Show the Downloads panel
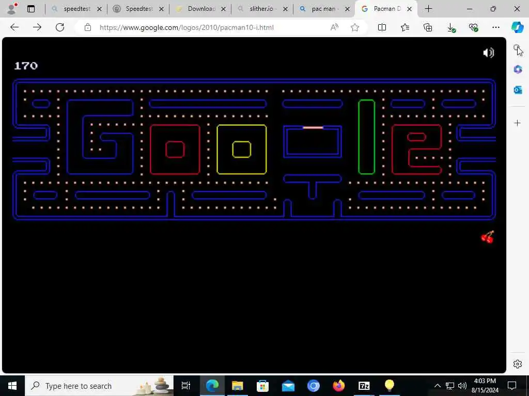 coord(450,27)
